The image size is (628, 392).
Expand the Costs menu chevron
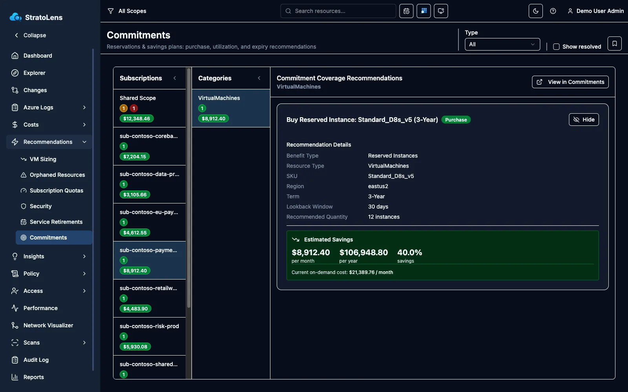(x=84, y=125)
